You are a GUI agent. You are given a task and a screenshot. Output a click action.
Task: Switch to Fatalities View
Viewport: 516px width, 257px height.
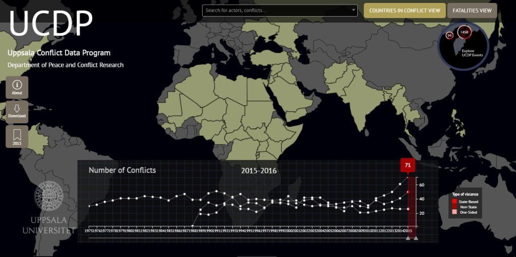point(472,10)
